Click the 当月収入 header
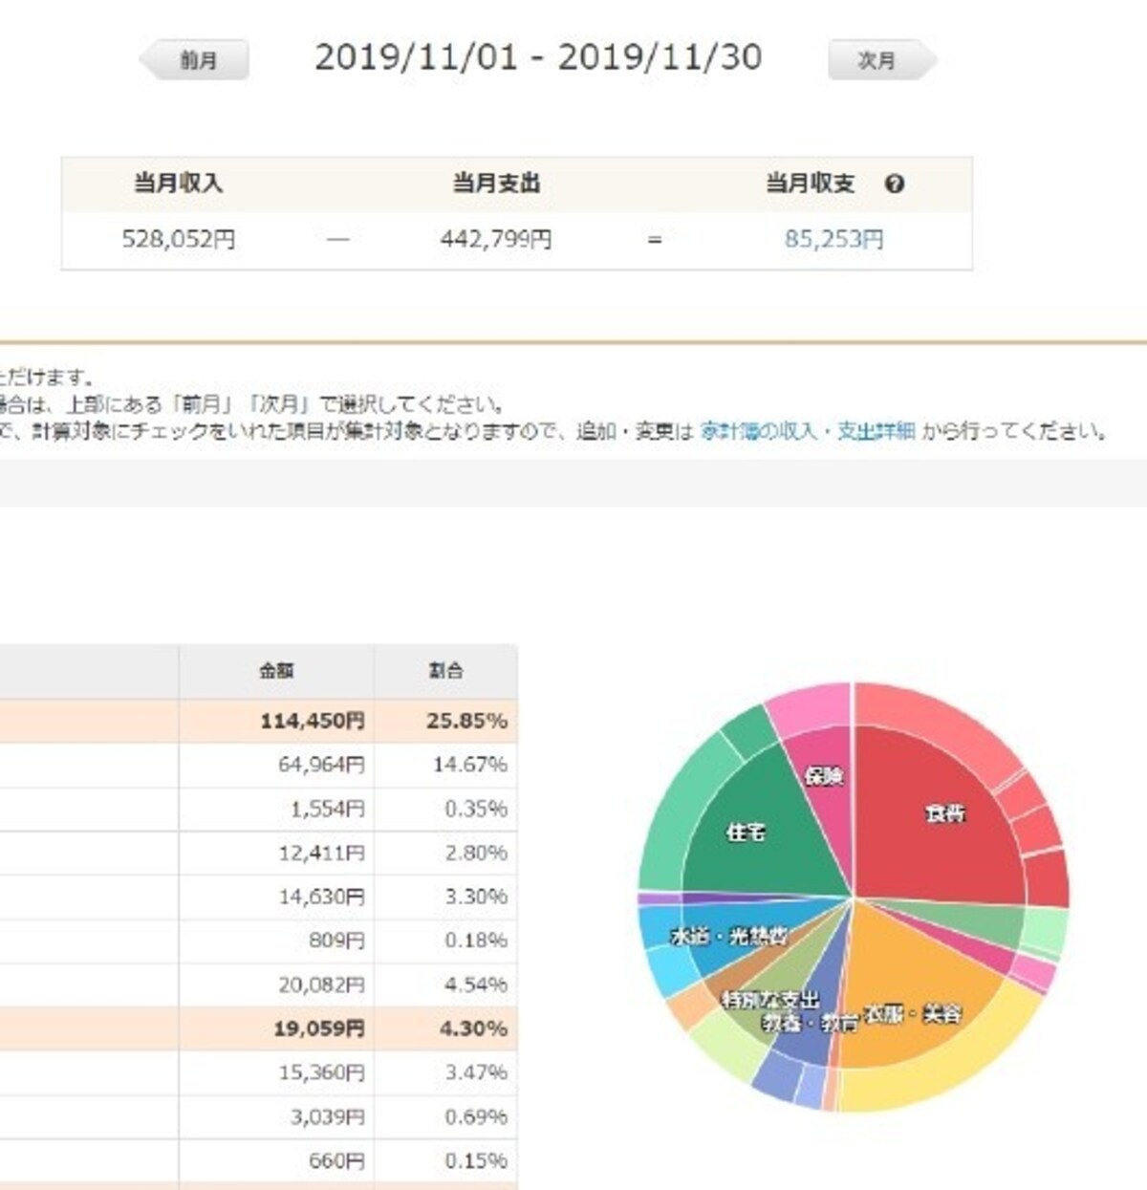Viewport: 1147px width, 1190px height. click(178, 184)
